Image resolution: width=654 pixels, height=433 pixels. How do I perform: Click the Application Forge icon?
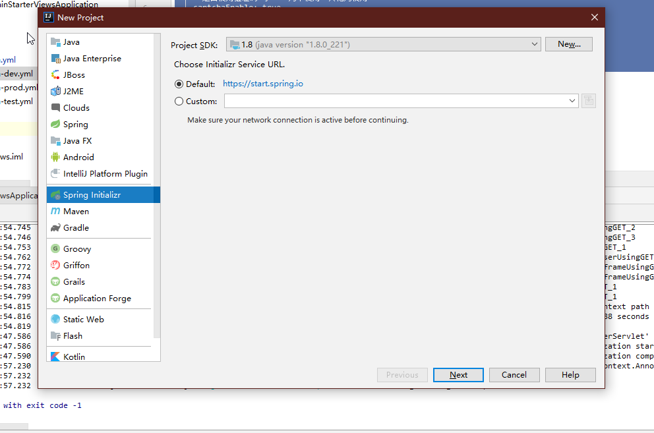point(55,299)
